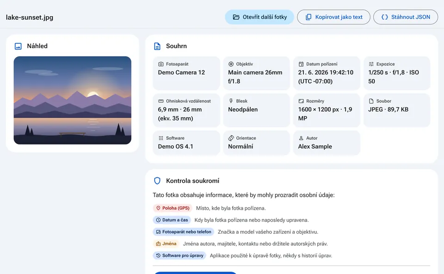
Task: Click the dimensions icon in Rozměry card
Action: coord(301,101)
